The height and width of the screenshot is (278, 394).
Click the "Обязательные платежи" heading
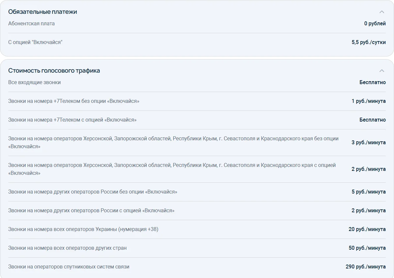(43, 12)
